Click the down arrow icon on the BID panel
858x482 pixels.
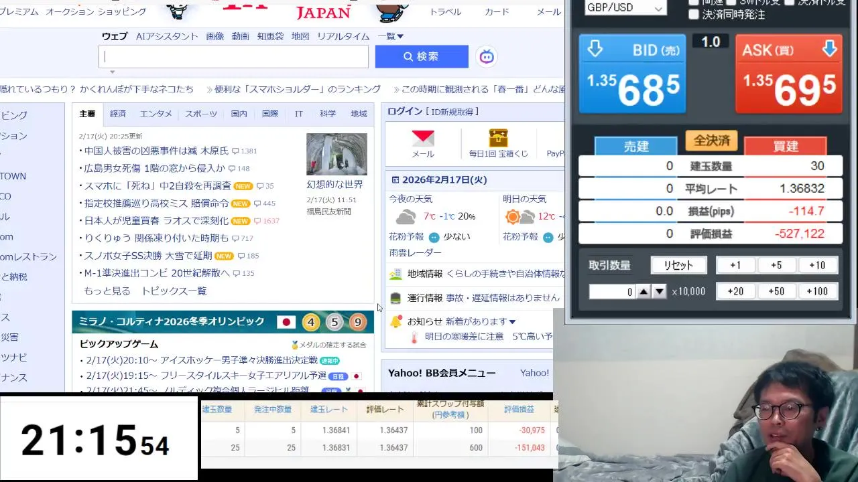tap(595, 49)
